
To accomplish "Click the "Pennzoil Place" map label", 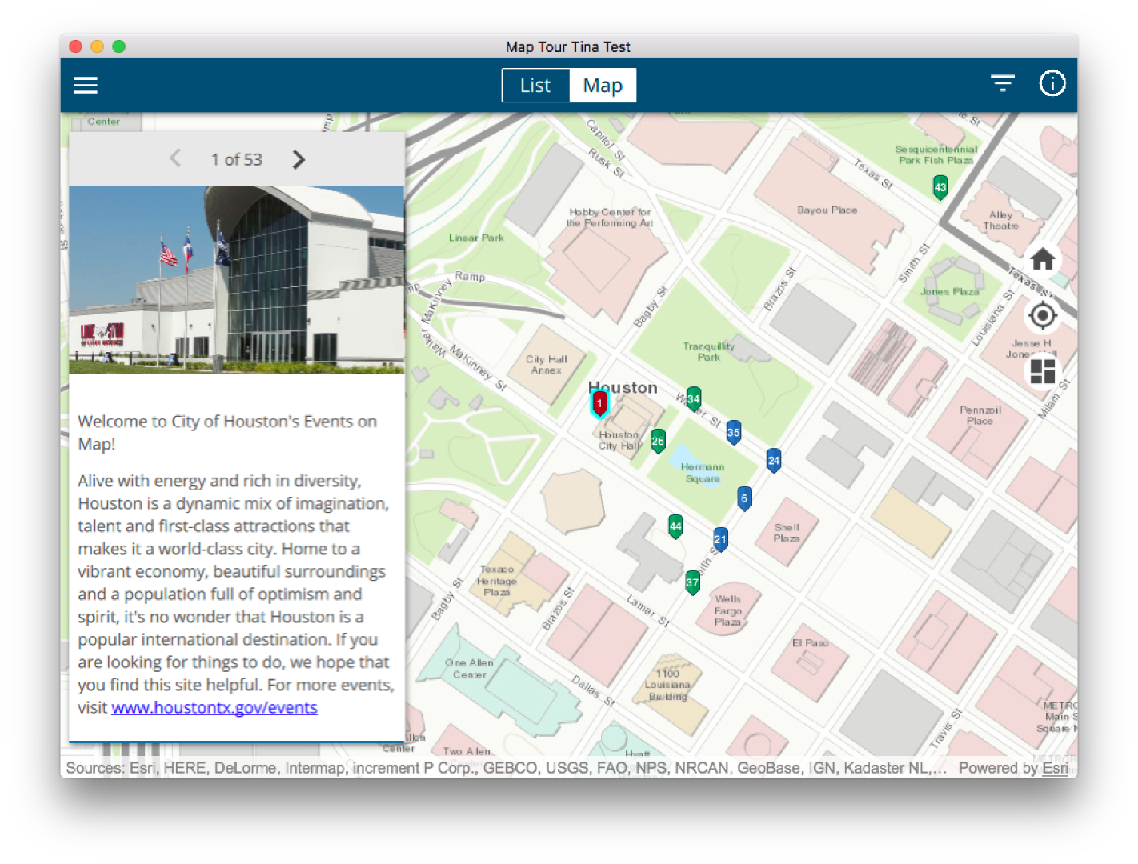I will [980, 415].
